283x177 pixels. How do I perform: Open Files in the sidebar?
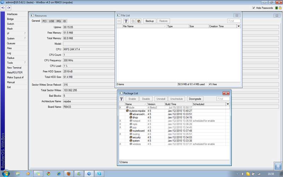10,48
